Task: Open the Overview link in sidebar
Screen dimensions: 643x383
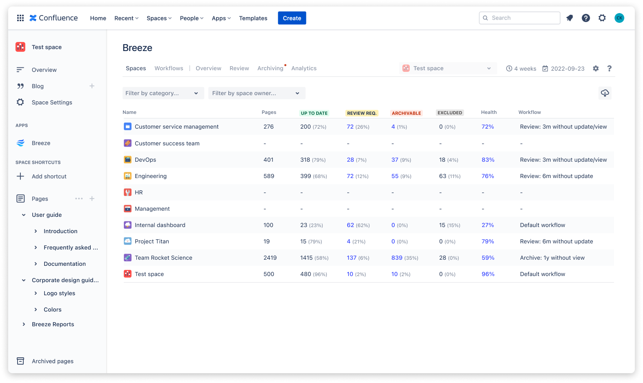Action: 44,70
